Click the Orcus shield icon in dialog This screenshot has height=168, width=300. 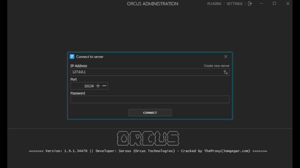[x=72, y=57]
